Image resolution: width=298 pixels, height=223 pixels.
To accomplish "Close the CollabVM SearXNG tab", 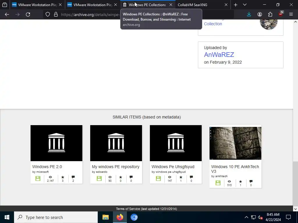I will [226, 5].
